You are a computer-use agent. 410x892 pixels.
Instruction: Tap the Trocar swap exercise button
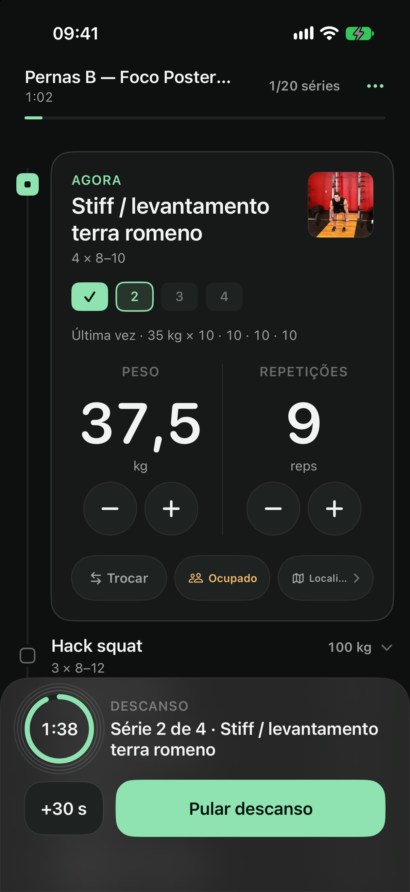[x=119, y=578]
